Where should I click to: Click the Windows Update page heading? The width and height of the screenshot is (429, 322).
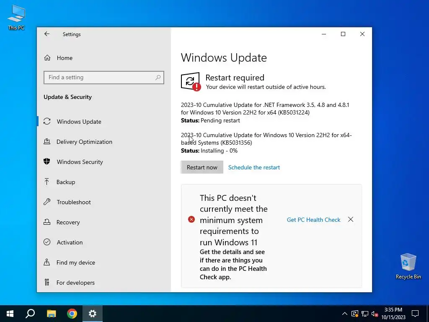click(x=224, y=57)
